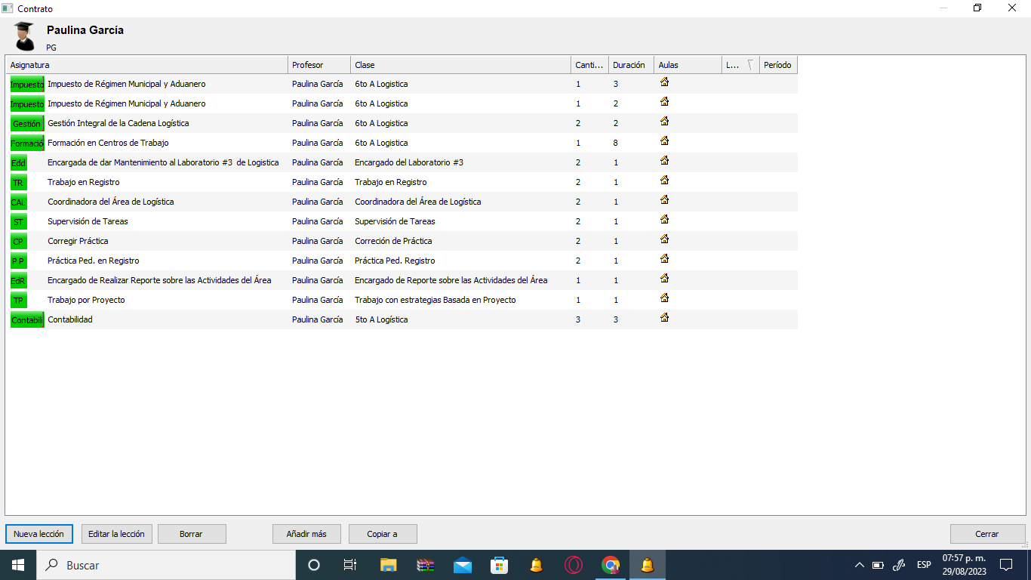Open Task View from the taskbar

coord(350,565)
